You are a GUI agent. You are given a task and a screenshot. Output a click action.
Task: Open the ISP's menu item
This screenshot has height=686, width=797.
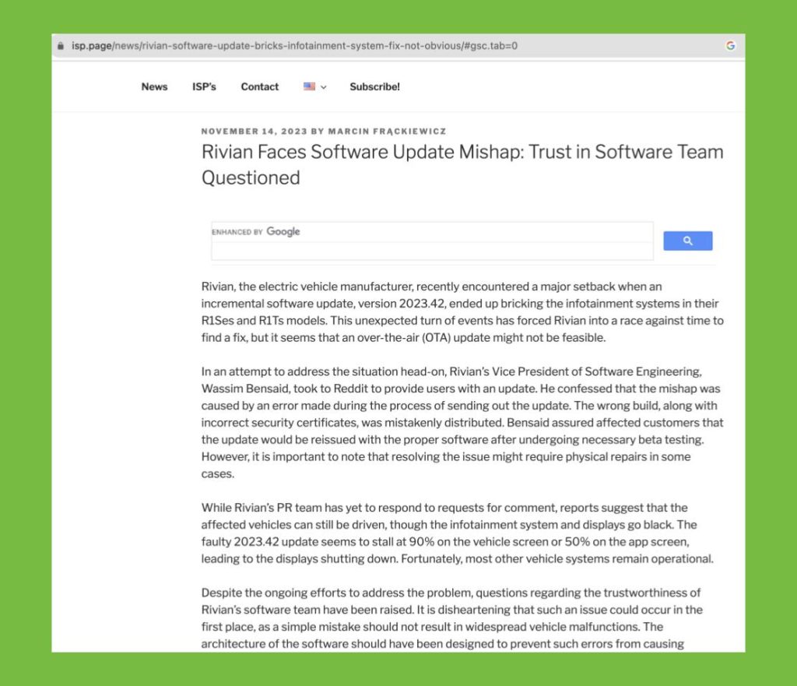(x=204, y=87)
